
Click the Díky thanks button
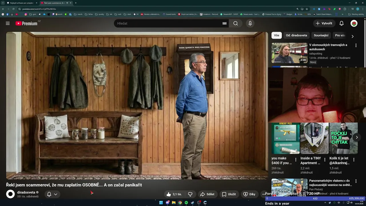tap(249, 194)
